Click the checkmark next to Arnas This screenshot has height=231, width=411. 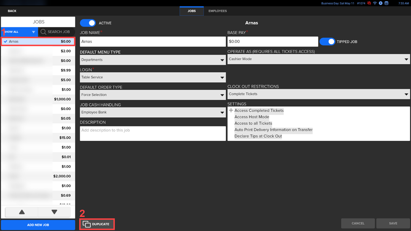coord(5,41)
